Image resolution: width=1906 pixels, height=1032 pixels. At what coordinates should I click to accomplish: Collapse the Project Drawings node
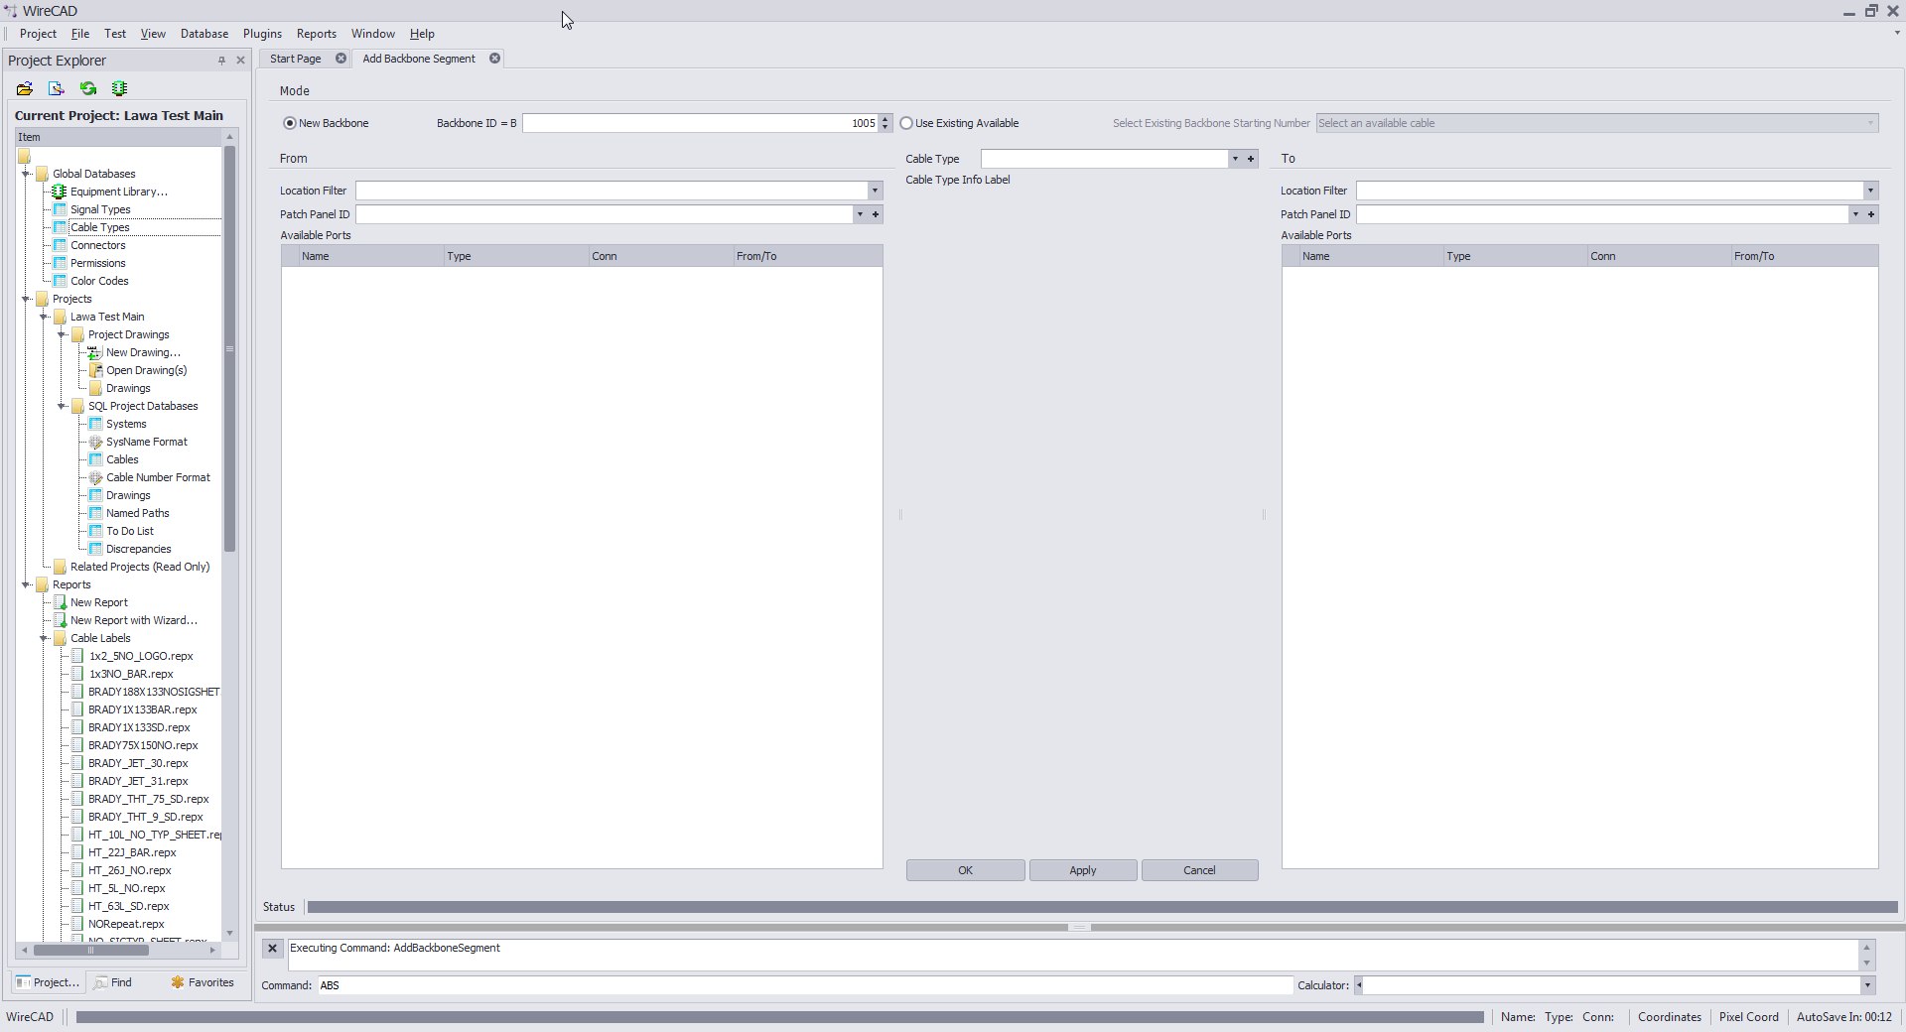62,334
